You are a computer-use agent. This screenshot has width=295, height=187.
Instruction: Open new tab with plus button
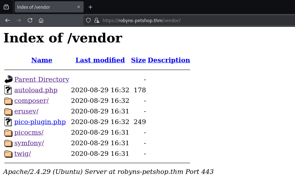pos(90,7)
